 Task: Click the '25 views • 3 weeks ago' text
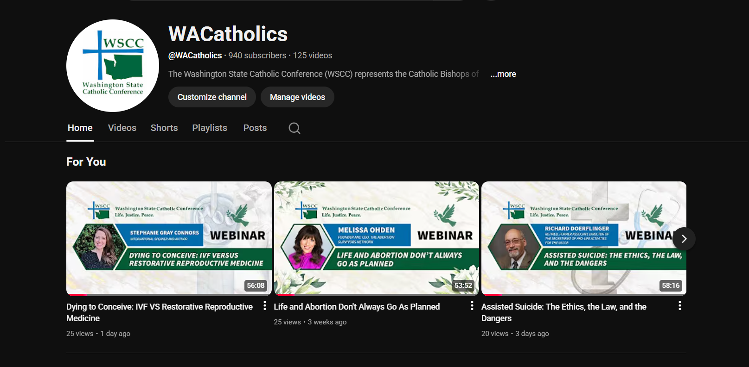[x=310, y=322]
